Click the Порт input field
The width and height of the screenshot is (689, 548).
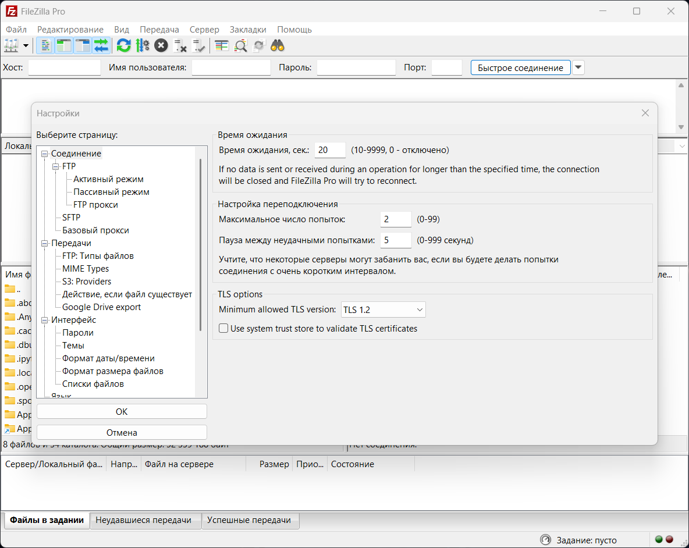(447, 67)
